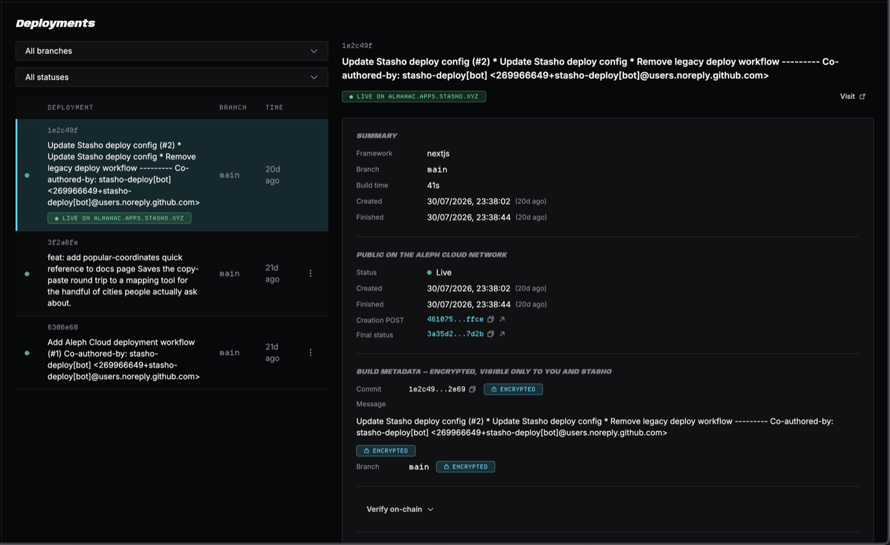Click the Live badge in the deployment list row
Image resolution: width=890 pixels, height=545 pixels.
coord(119,218)
